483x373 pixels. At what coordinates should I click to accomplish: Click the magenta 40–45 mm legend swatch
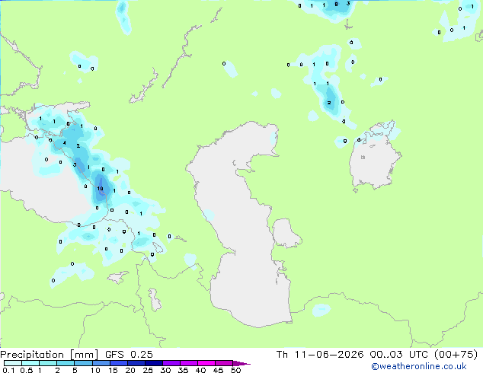(206, 363)
